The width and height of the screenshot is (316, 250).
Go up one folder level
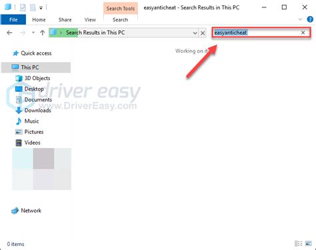(43, 33)
